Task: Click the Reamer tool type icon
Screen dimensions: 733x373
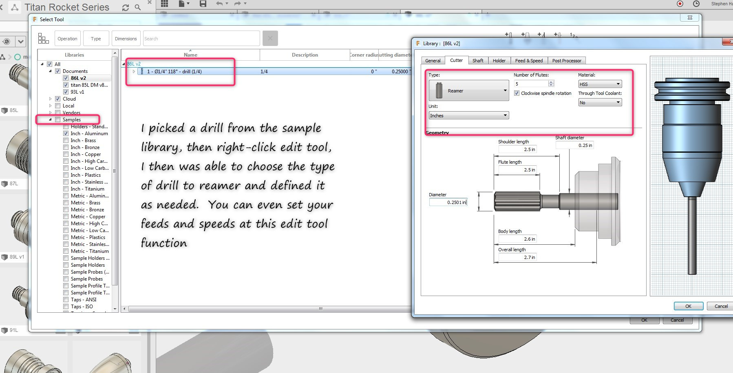Action: [439, 90]
